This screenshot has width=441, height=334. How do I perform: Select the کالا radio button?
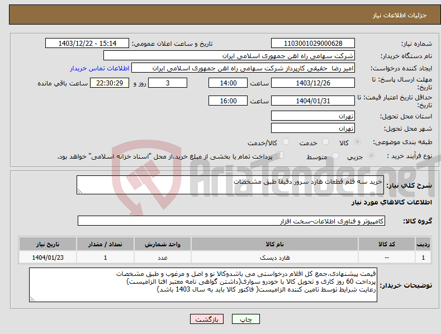[357, 142]
